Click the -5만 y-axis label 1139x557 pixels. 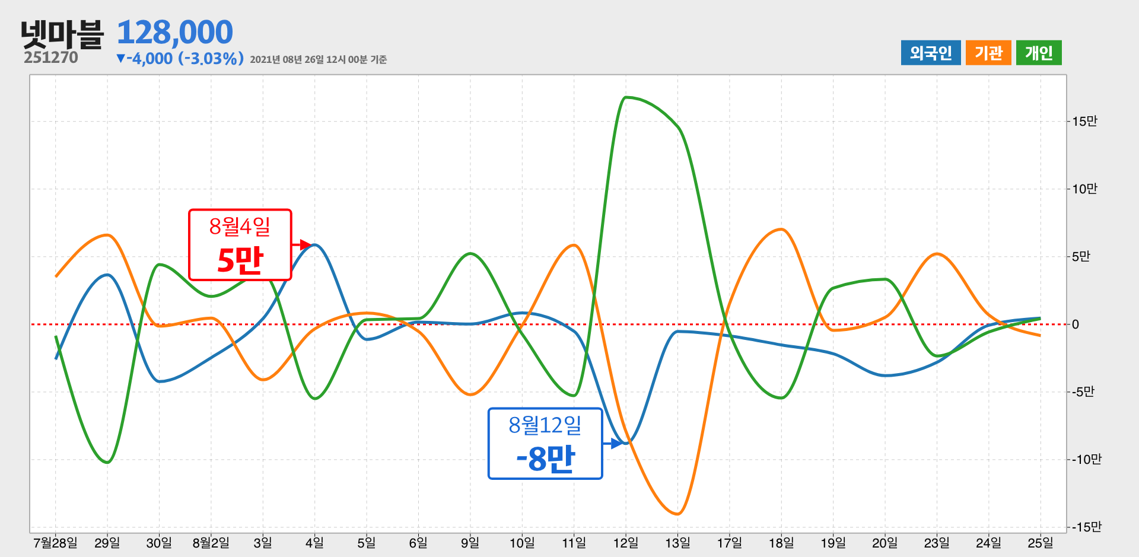1083,392
